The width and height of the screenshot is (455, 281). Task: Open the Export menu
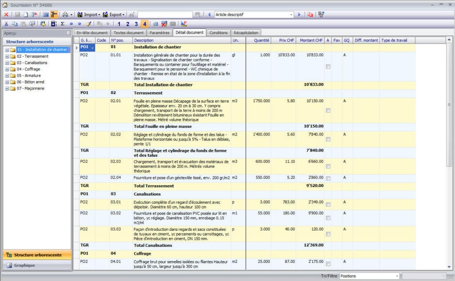tap(114, 15)
